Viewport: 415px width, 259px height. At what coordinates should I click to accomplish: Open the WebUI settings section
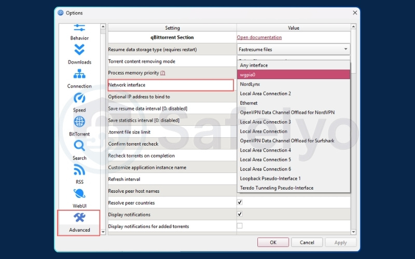click(79, 198)
